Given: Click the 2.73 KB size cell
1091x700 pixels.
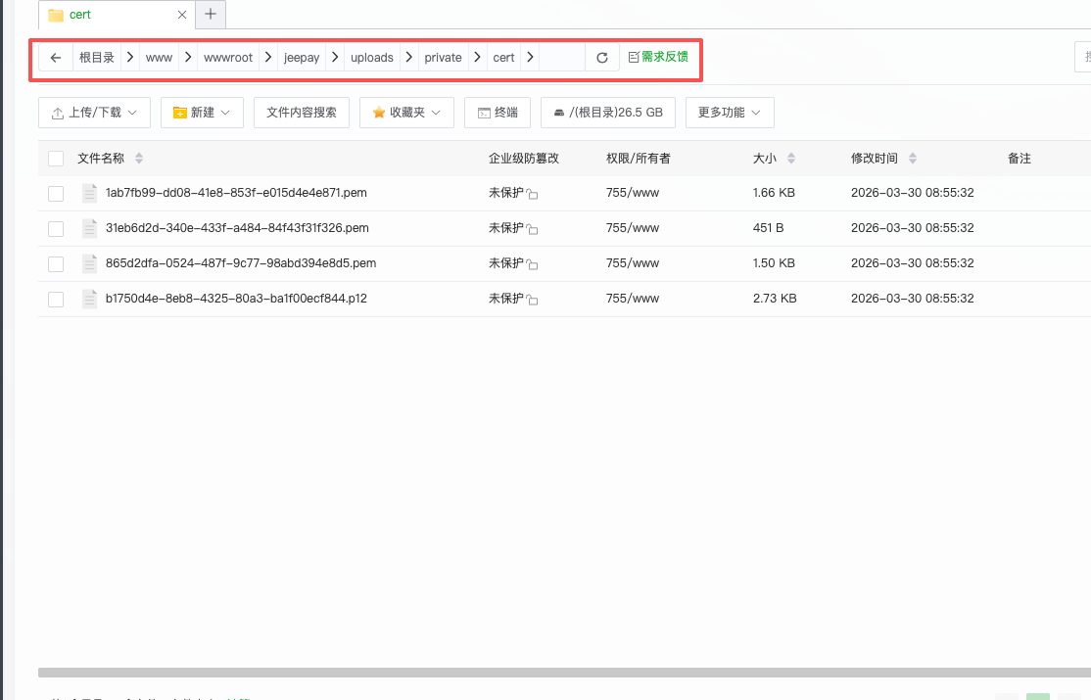Looking at the screenshot, I should coord(775,299).
